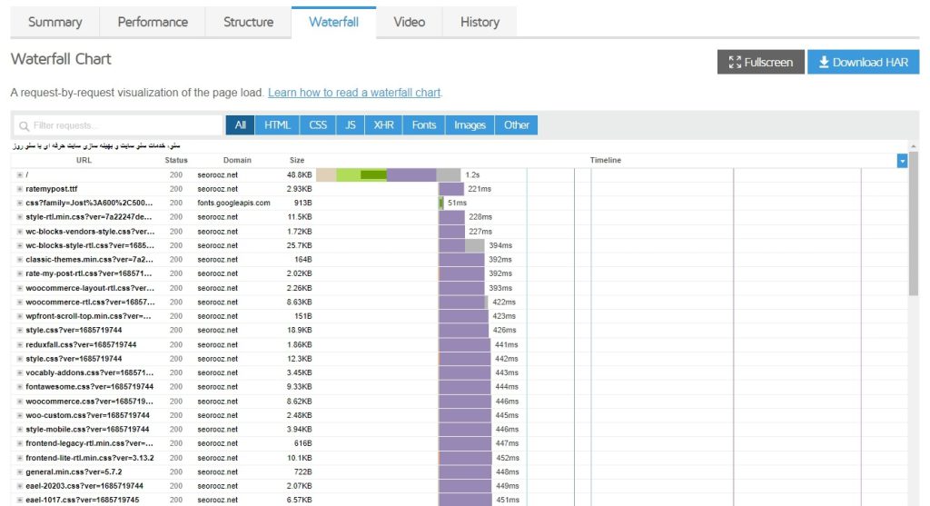Click the Size column header
This screenshot has width=930, height=506.
pyautogui.click(x=297, y=160)
